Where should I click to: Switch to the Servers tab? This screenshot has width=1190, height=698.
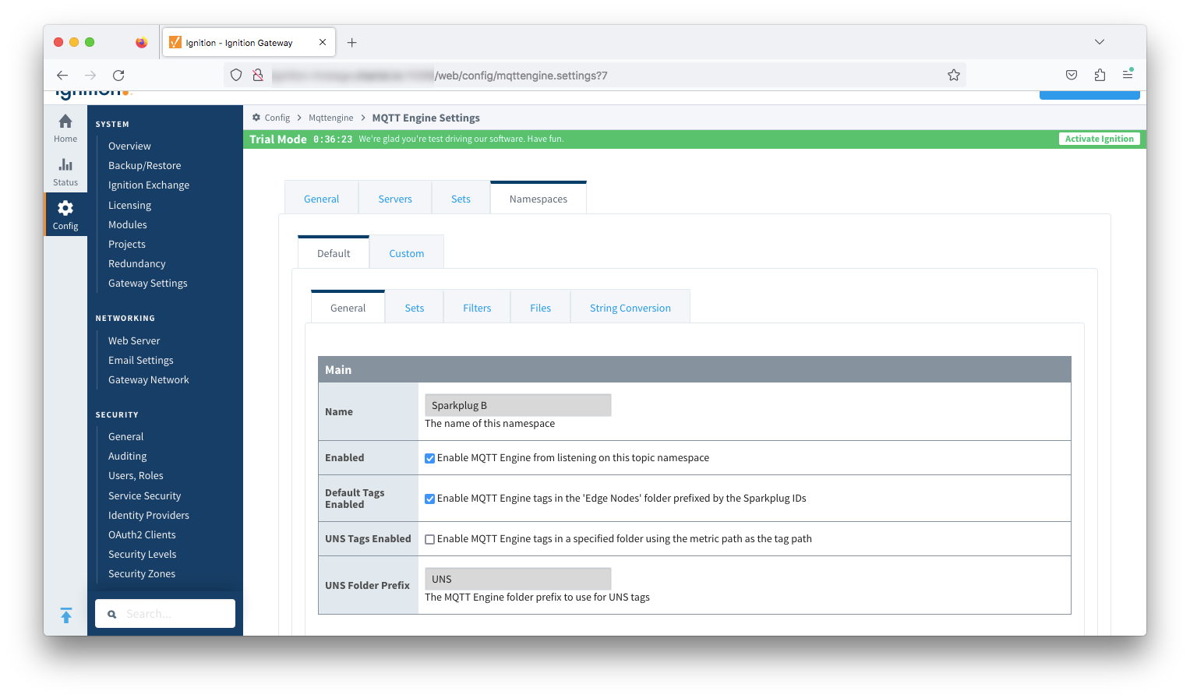[x=395, y=199]
